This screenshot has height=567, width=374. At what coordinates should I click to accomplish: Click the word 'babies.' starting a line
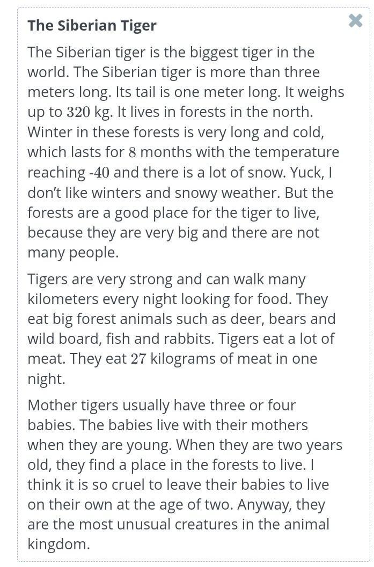52,425
